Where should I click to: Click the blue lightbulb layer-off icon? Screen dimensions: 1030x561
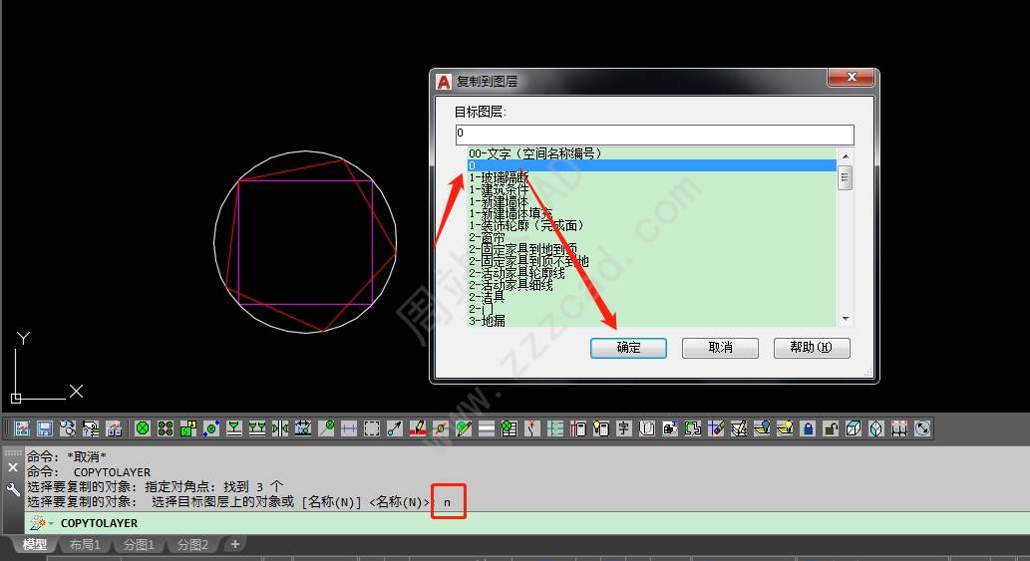coord(762,428)
